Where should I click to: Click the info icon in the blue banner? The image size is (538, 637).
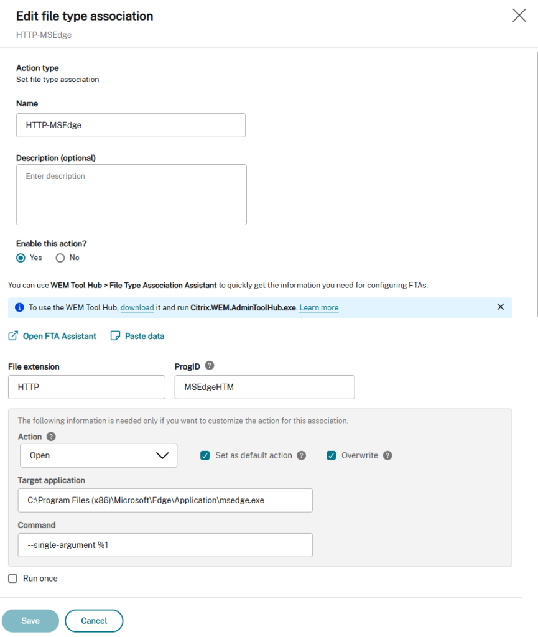[19, 307]
